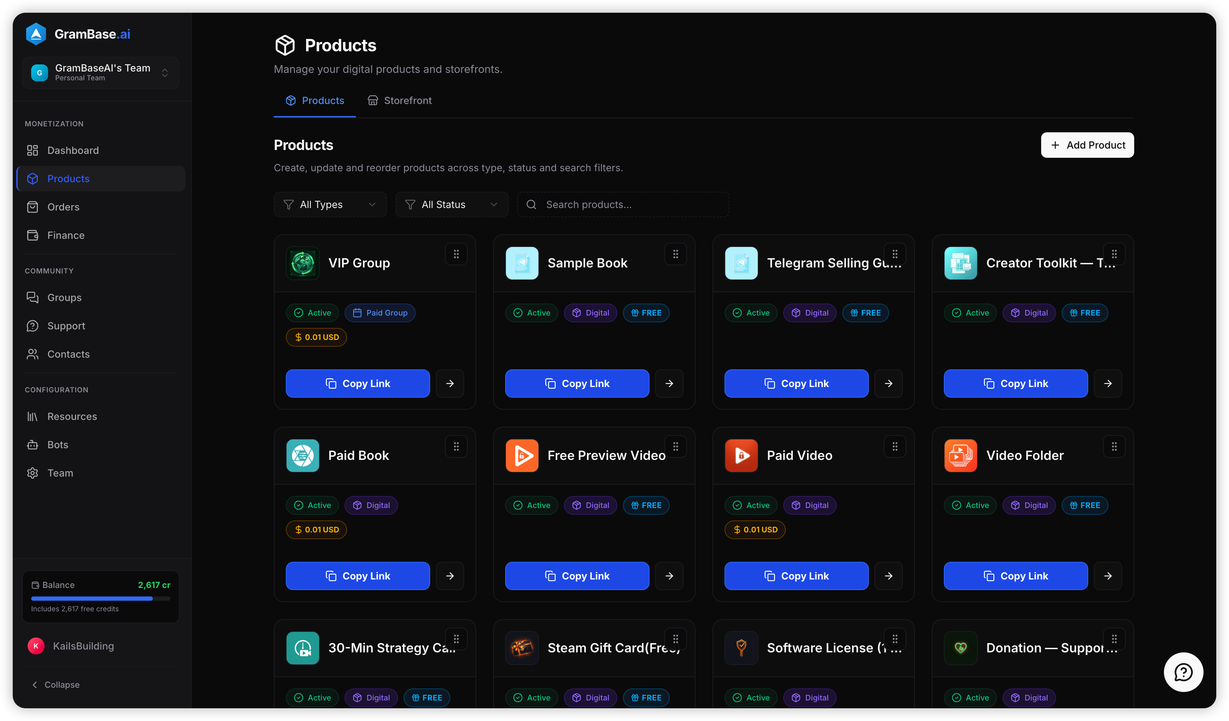Click the 2,617 cr balance value
1229x721 pixels.
[154, 585]
